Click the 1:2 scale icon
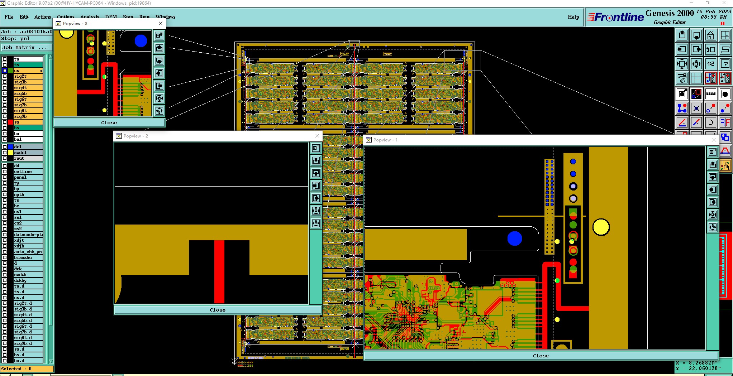This screenshot has height=376, width=733. (710, 64)
